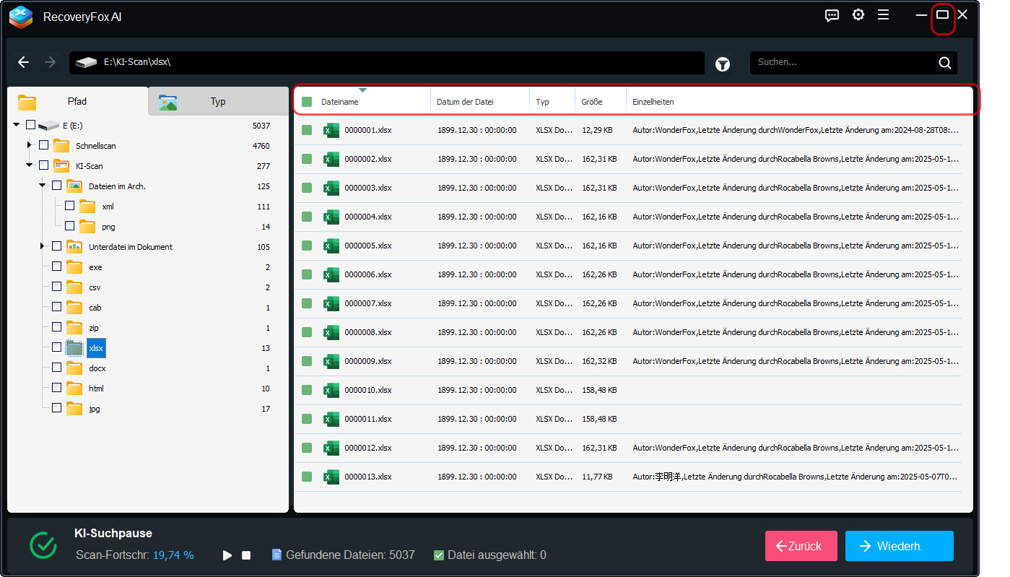Click the RecoveryFox AI logo
Viewport: 1010px width, 577px height.
coord(22,16)
